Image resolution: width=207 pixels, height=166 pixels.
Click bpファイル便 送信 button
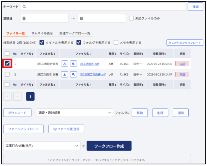tap(66, 129)
